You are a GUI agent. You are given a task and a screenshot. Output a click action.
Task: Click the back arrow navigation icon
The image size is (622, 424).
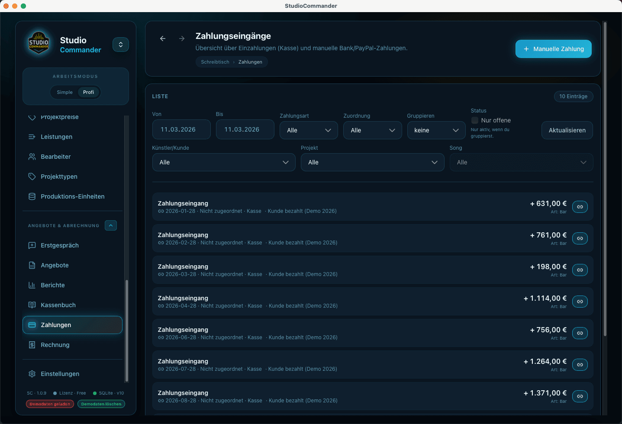pos(163,39)
